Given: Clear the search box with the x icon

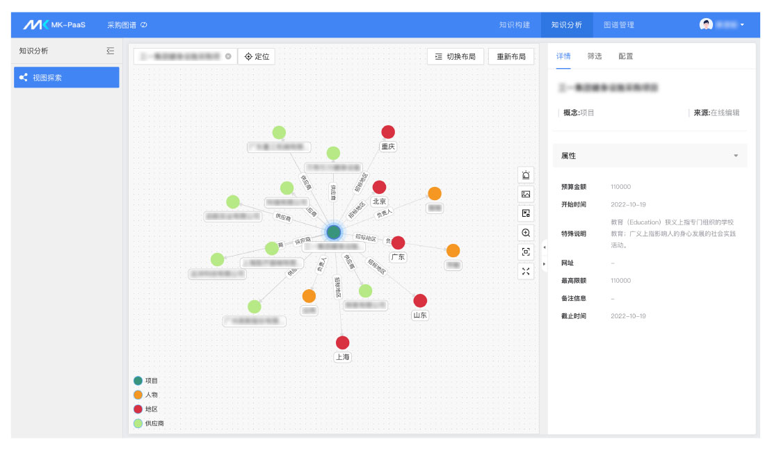Looking at the screenshot, I should point(228,56).
